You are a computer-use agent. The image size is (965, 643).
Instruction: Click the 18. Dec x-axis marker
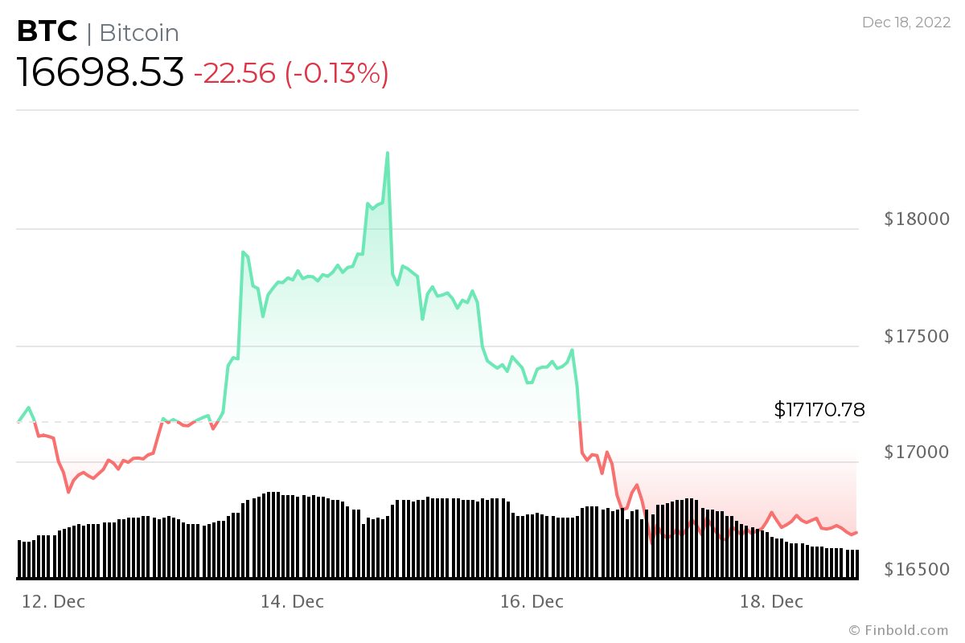770,601
